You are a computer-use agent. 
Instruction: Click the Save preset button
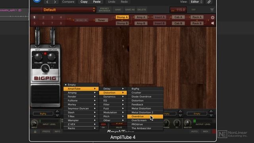click(118, 10)
